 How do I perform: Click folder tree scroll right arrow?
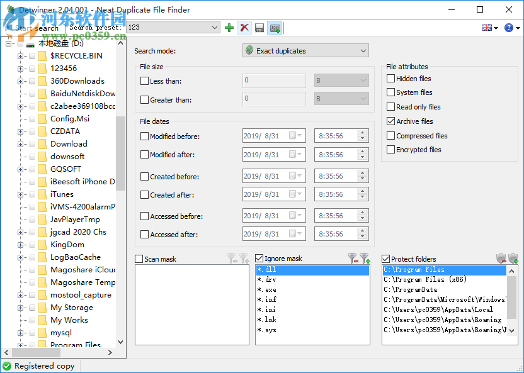[x=110, y=352]
